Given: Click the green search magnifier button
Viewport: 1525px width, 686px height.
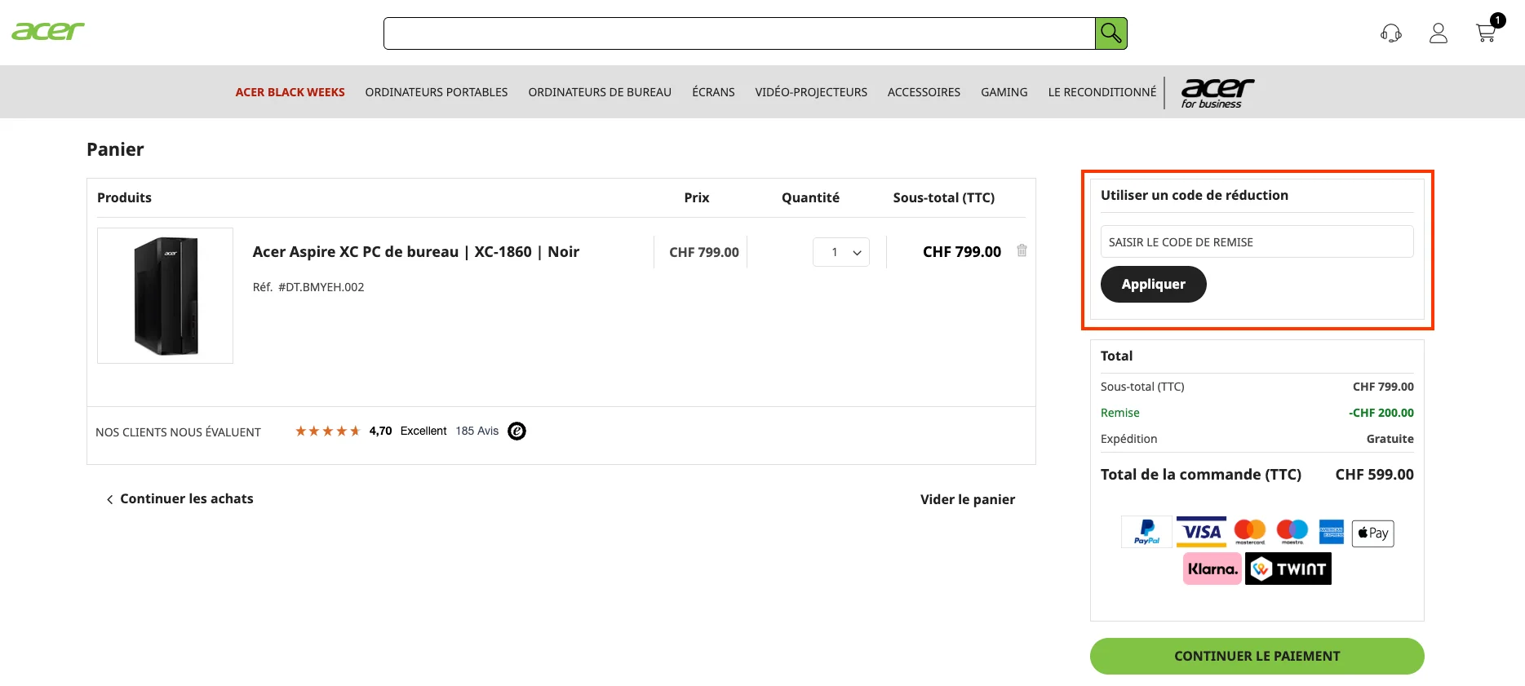Looking at the screenshot, I should 1111,33.
